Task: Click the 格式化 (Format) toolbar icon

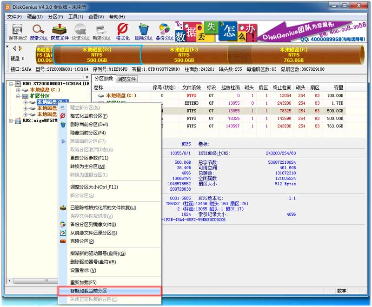Action: click(122, 31)
